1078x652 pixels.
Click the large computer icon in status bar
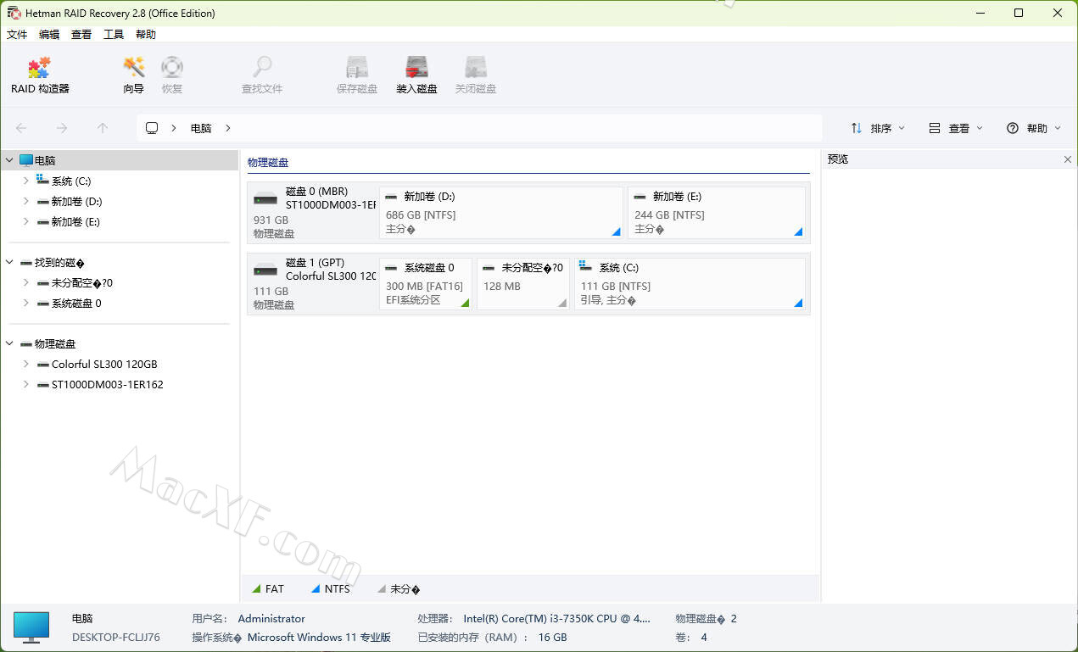31,627
